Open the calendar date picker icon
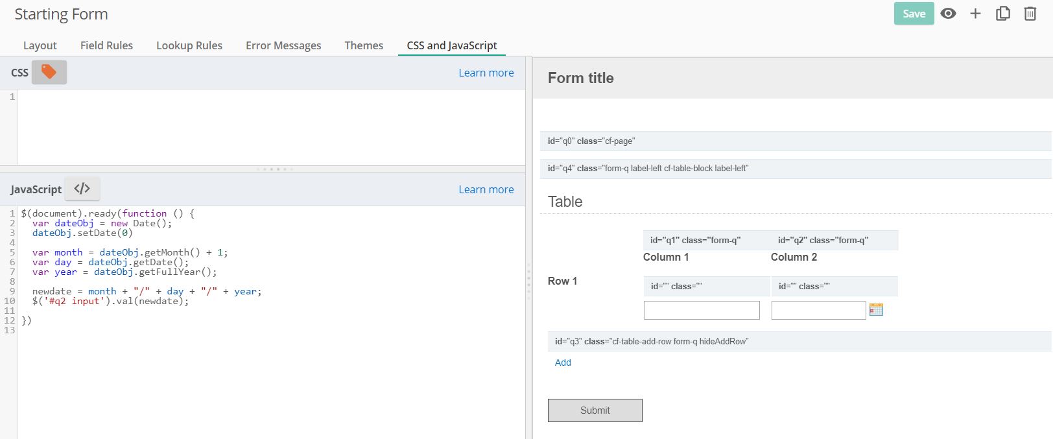The width and height of the screenshot is (1053, 439). pyautogui.click(x=876, y=310)
